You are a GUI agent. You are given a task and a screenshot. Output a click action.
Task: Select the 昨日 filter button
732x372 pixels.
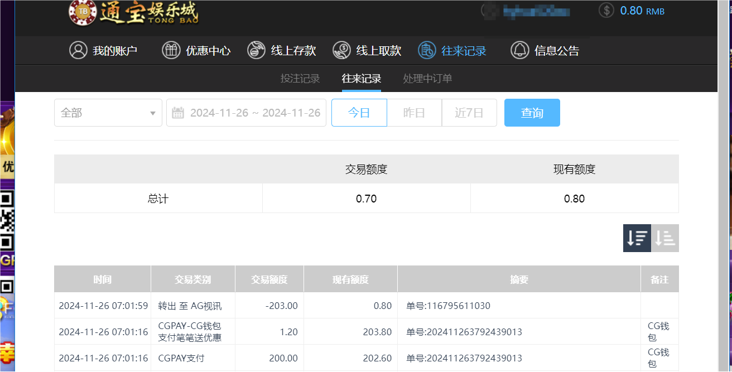click(413, 112)
